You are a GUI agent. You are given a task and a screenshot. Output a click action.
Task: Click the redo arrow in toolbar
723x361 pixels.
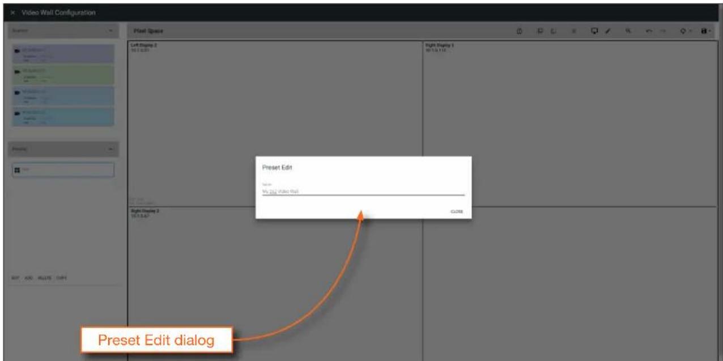664,31
